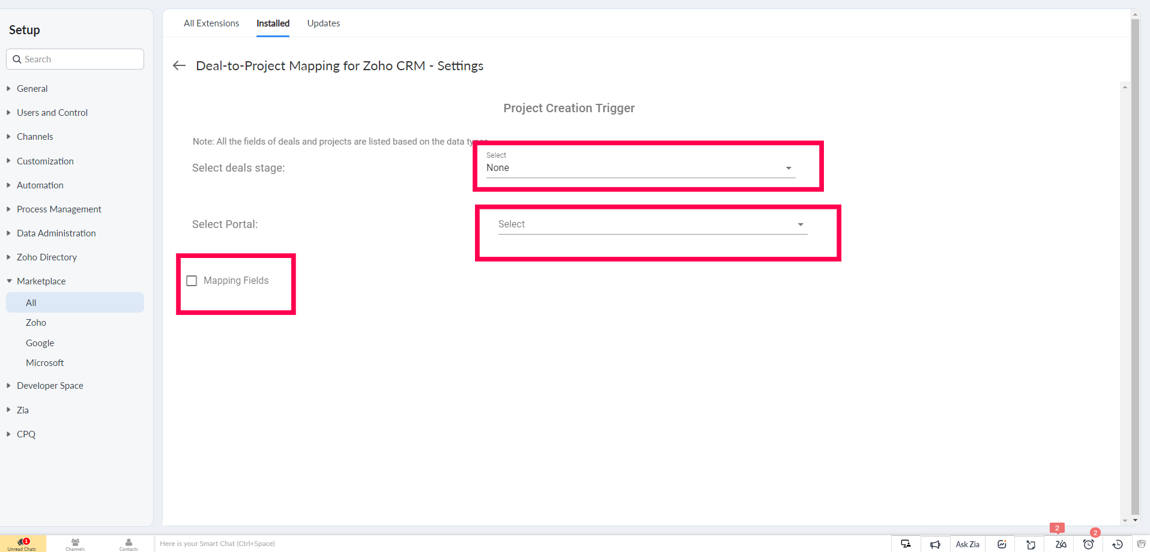Select the Installed tab
The width and height of the screenshot is (1150, 552).
click(x=273, y=23)
